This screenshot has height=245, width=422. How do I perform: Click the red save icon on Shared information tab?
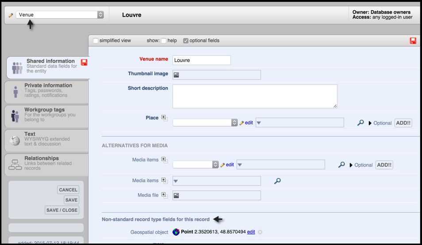[84, 62]
